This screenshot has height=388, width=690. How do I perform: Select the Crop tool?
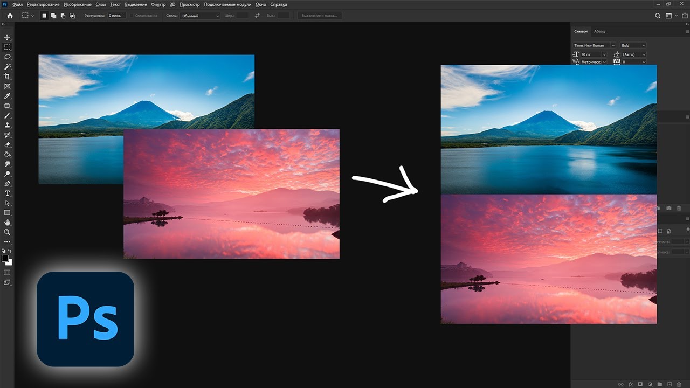click(8, 77)
